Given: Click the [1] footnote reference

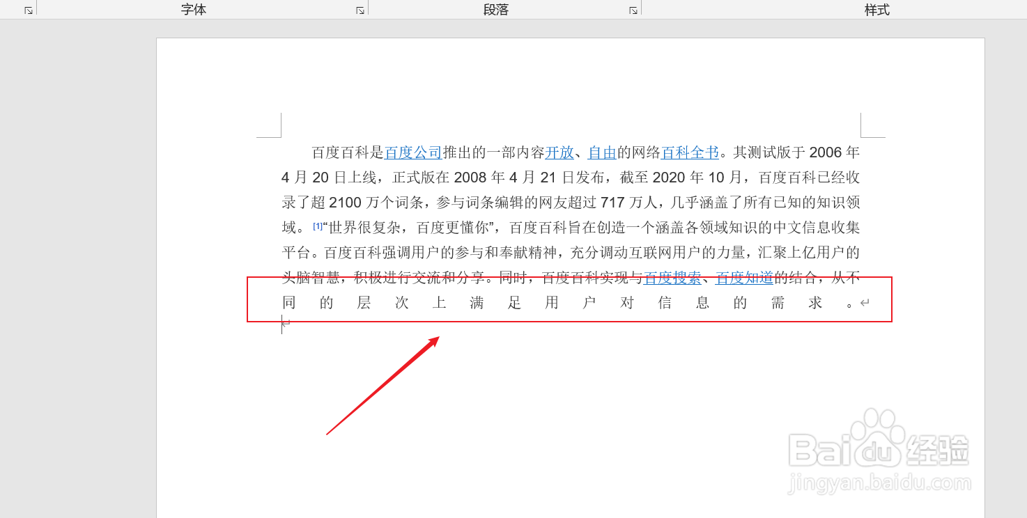Looking at the screenshot, I should [x=318, y=226].
